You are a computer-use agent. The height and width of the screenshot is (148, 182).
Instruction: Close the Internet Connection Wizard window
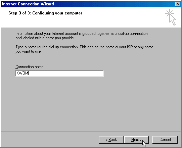pyautogui.click(x=178, y=4)
